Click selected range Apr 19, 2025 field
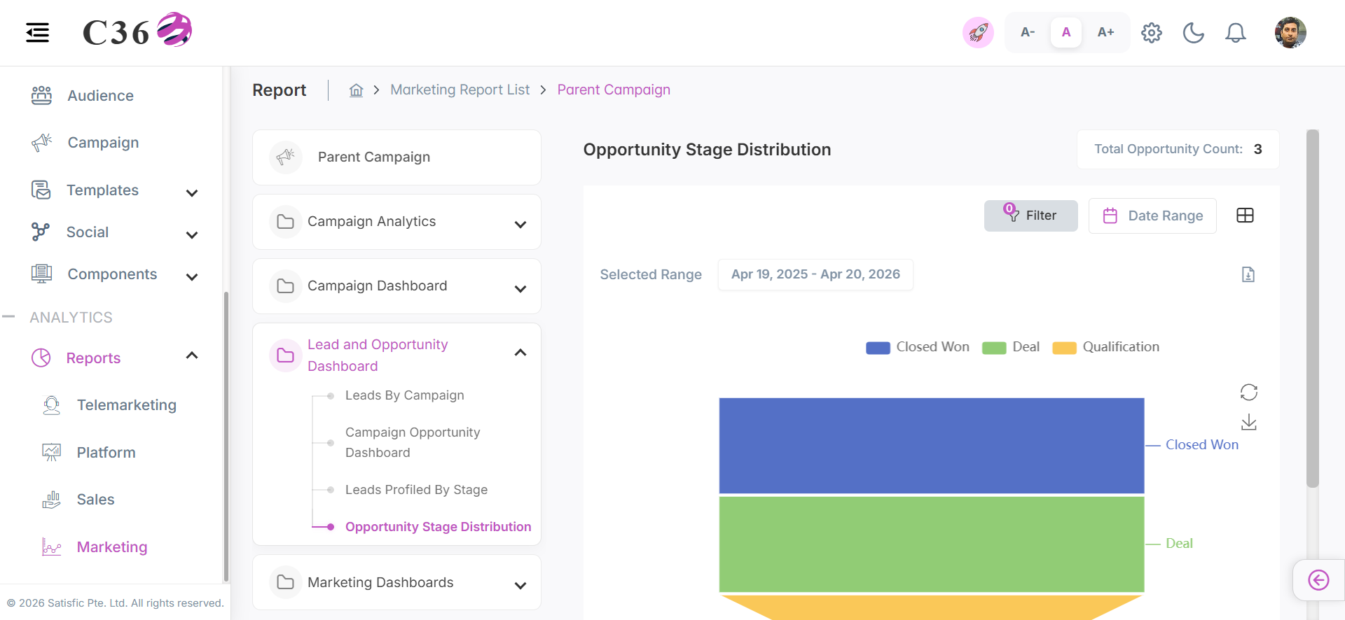 coord(815,274)
